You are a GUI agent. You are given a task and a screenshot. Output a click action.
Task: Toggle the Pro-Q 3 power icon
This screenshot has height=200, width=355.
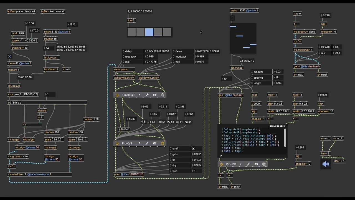[x=117, y=143]
